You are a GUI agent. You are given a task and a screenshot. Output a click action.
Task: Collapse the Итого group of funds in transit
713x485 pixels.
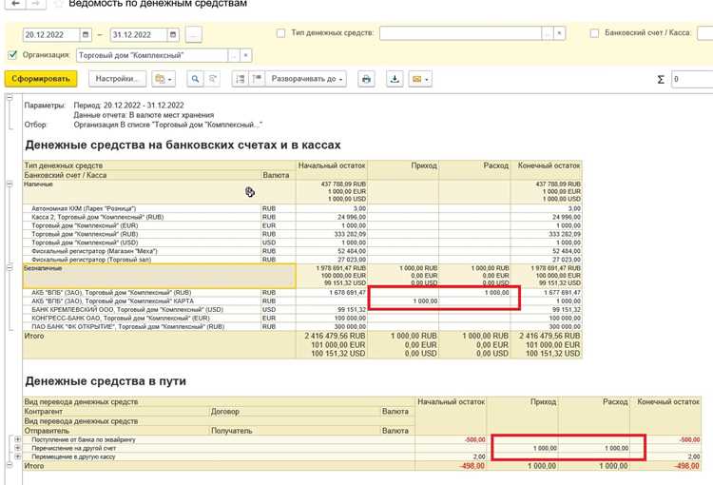[x=10, y=465]
